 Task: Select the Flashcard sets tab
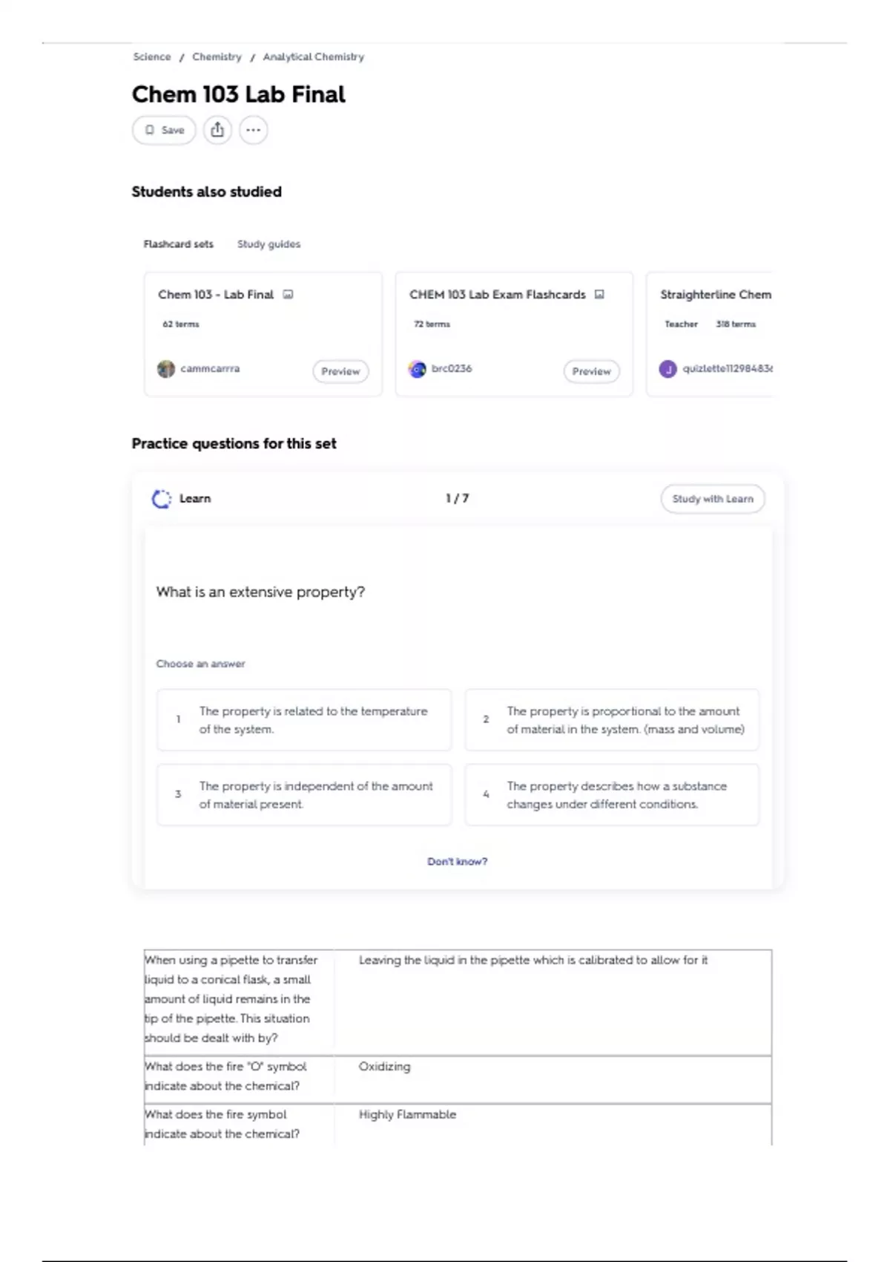pos(178,244)
